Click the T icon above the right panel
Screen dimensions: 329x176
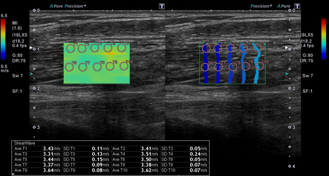[297, 6]
